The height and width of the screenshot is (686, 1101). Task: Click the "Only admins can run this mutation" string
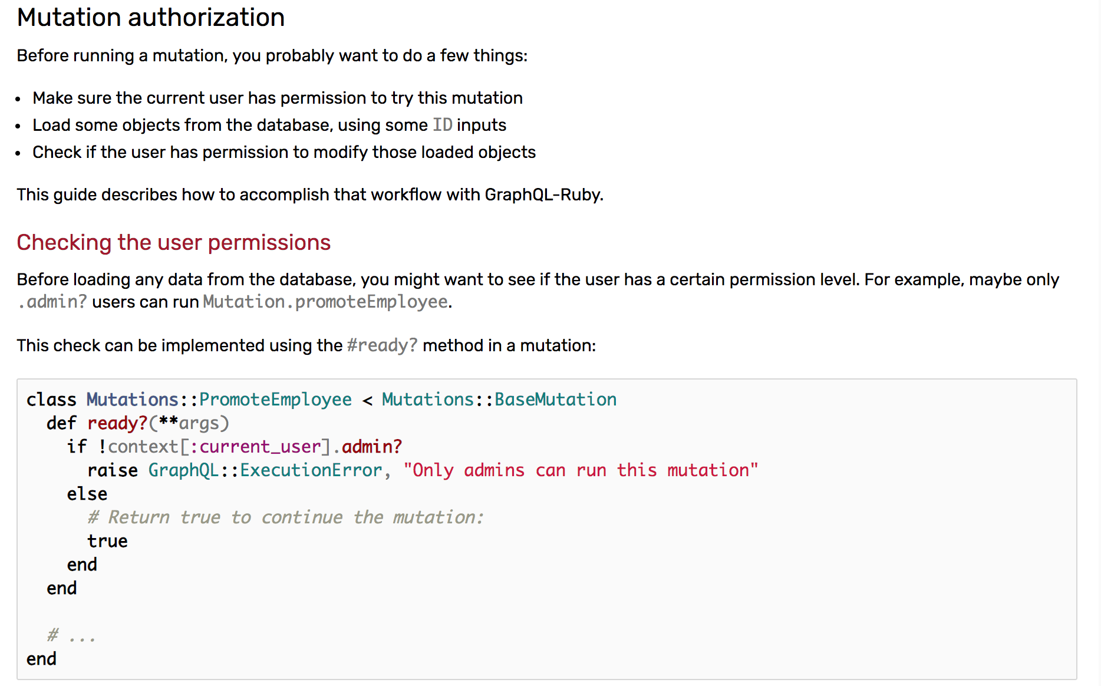(x=581, y=470)
